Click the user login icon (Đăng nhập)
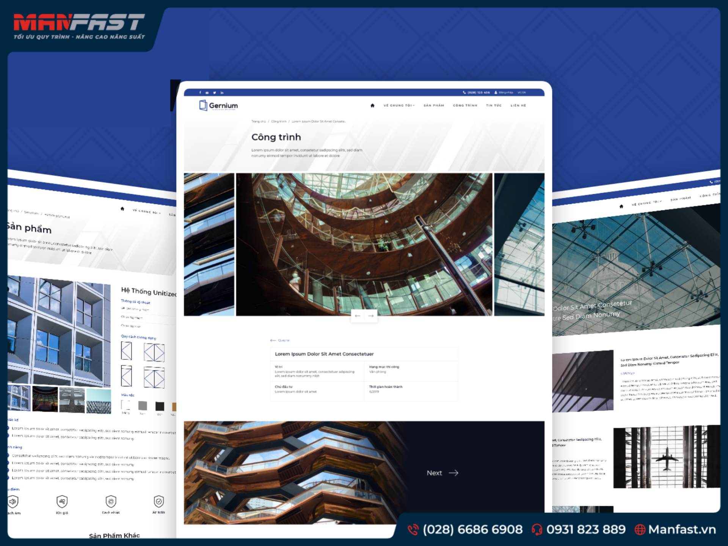Screen dimensions: 728x546 (x=496, y=93)
